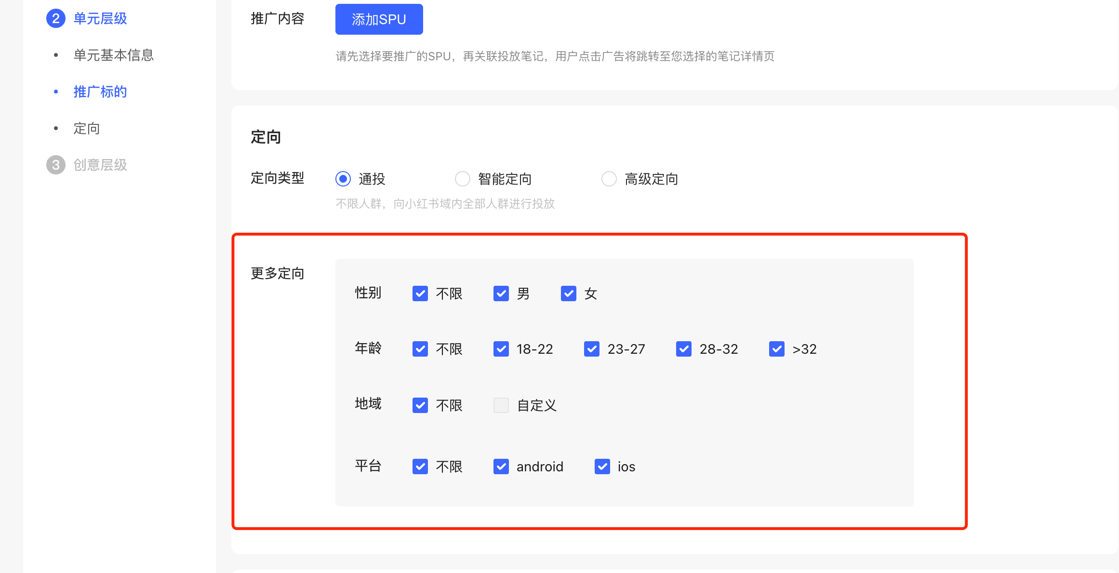Click the 平台 row label

tap(368, 466)
